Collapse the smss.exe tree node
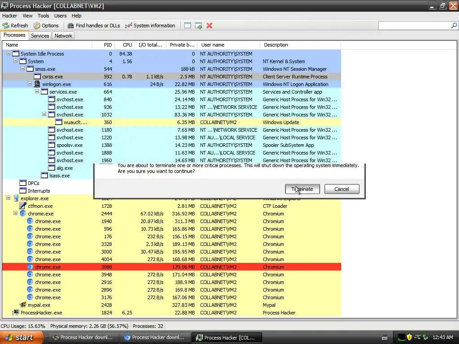Screen dimensions: 459x344 22,69
